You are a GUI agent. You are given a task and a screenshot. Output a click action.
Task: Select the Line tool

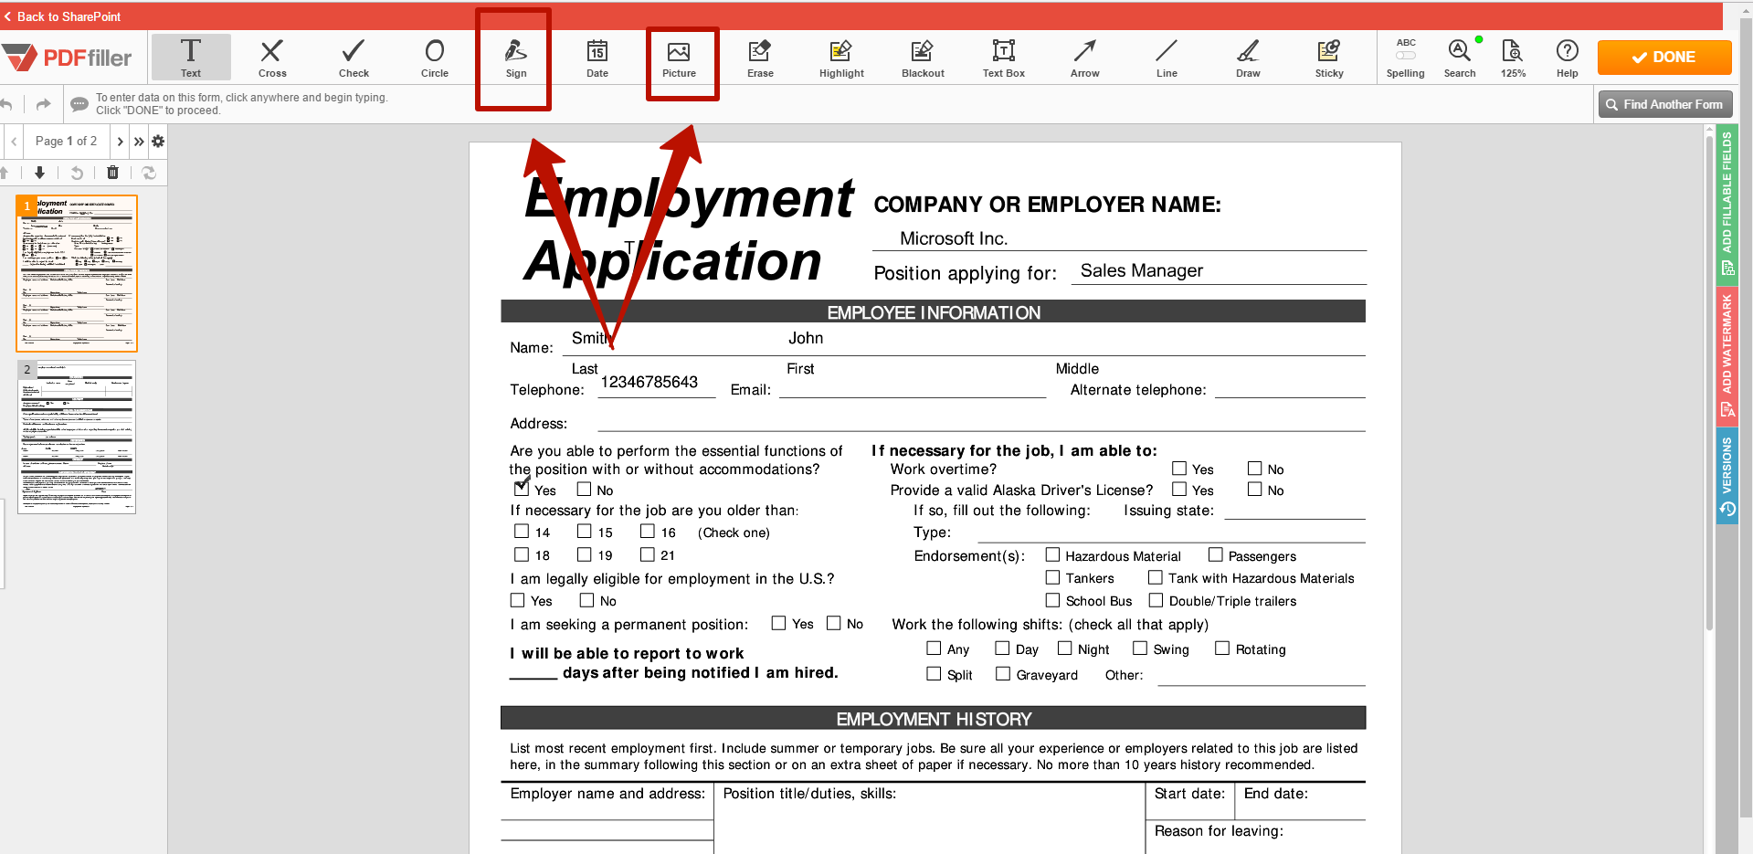click(x=1167, y=58)
